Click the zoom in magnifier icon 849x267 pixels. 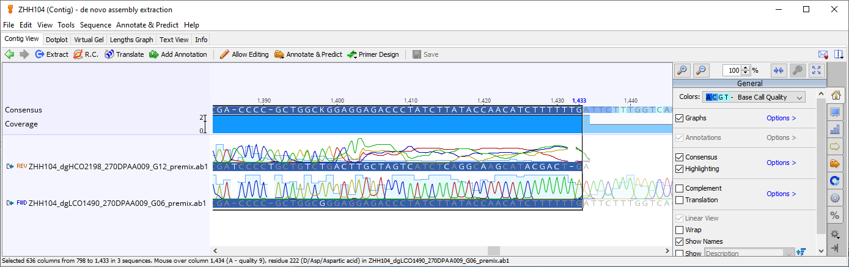tap(683, 70)
